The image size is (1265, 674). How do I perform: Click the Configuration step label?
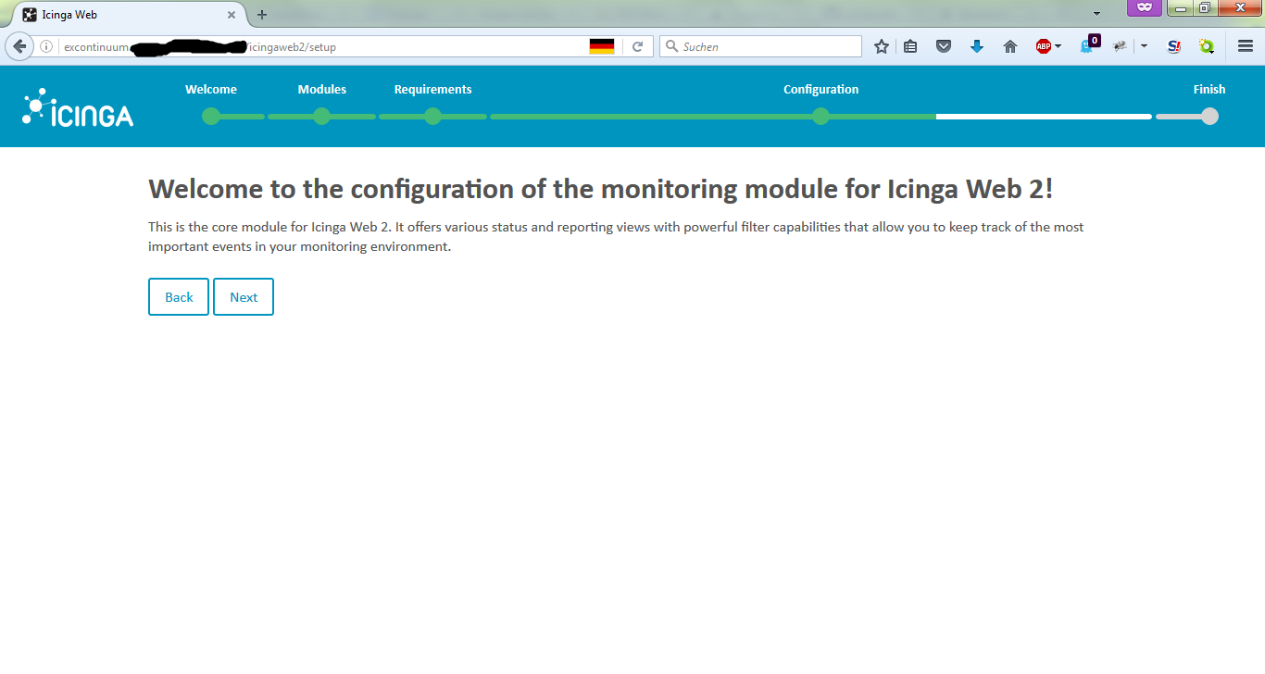(820, 90)
